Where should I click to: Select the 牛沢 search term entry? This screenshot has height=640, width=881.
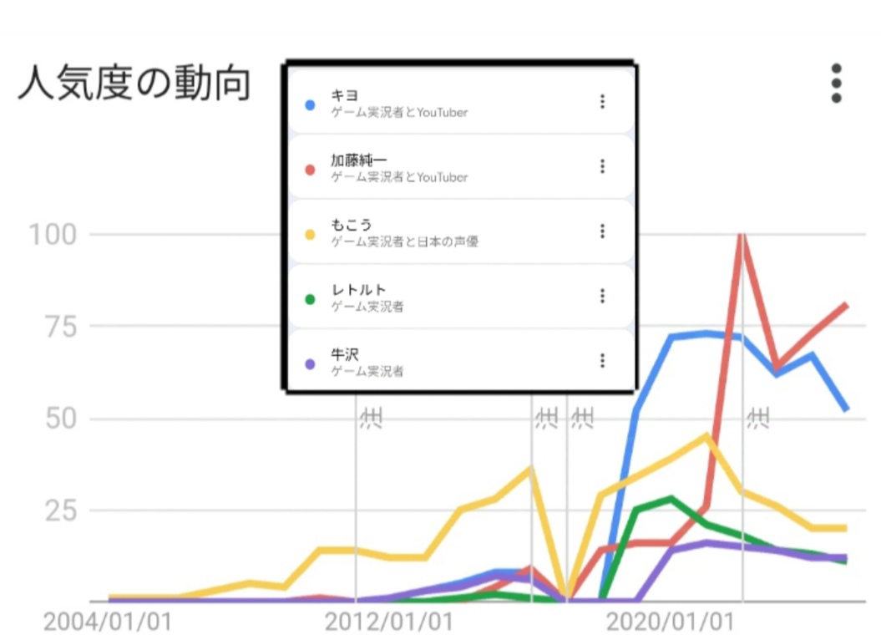click(x=460, y=360)
